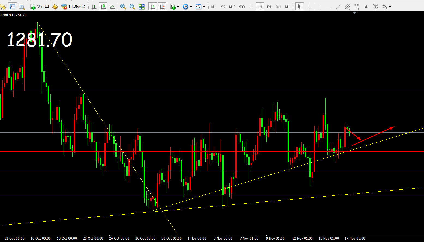Click the 12 Oct 00:00 date label
The image size is (424, 242).
tap(14, 238)
